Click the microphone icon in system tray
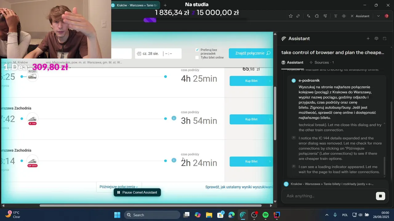The height and width of the screenshot is (221, 394). pyautogui.click(x=335, y=215)
